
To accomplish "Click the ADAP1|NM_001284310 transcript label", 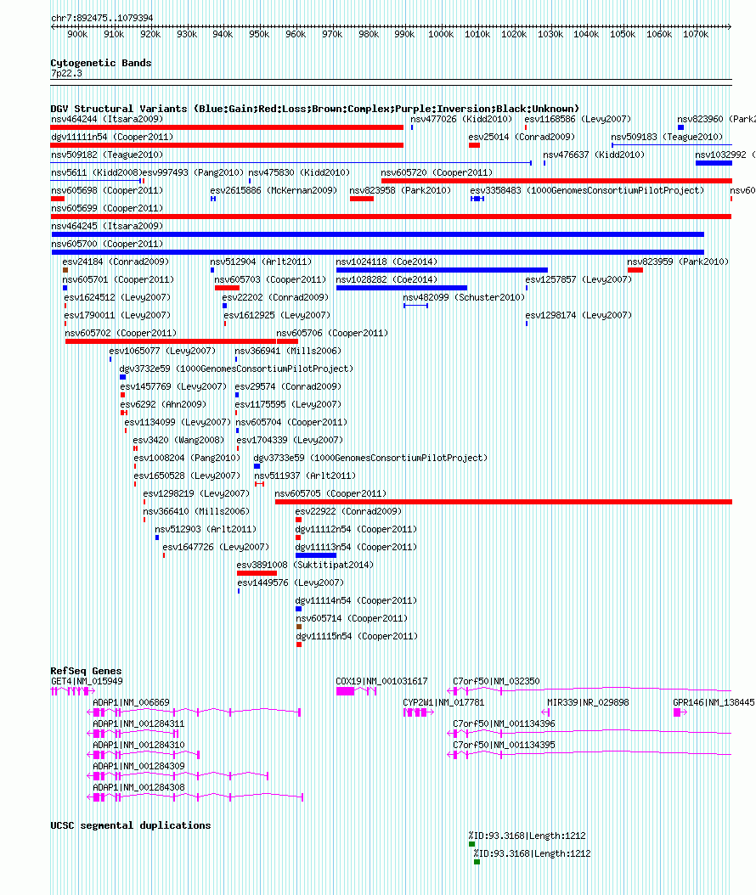I will [x=138, y=745].
